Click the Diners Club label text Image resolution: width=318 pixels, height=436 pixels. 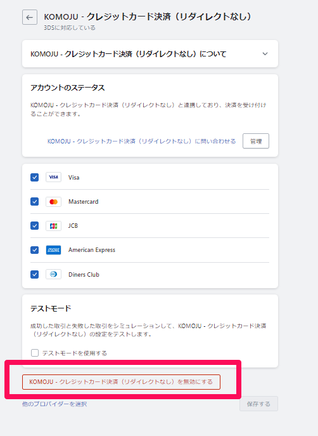click(x=84, y=274)
